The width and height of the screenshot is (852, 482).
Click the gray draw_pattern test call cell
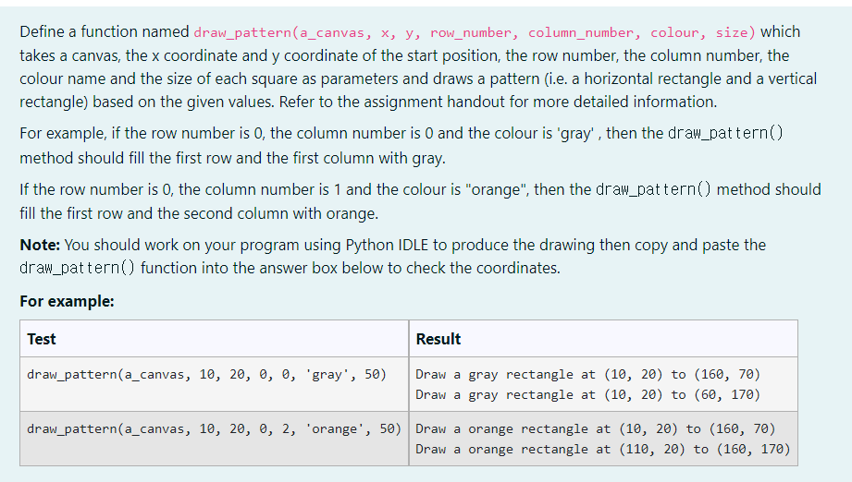pyautogui.click(x=214, y=384)
